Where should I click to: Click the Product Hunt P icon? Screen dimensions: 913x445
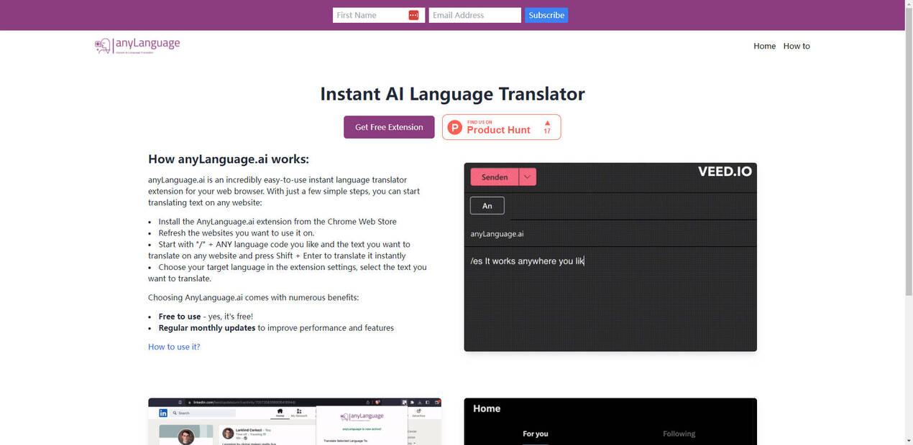pyautogui.click(x=455, y=128)
